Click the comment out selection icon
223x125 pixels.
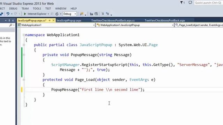pos(102,14)
